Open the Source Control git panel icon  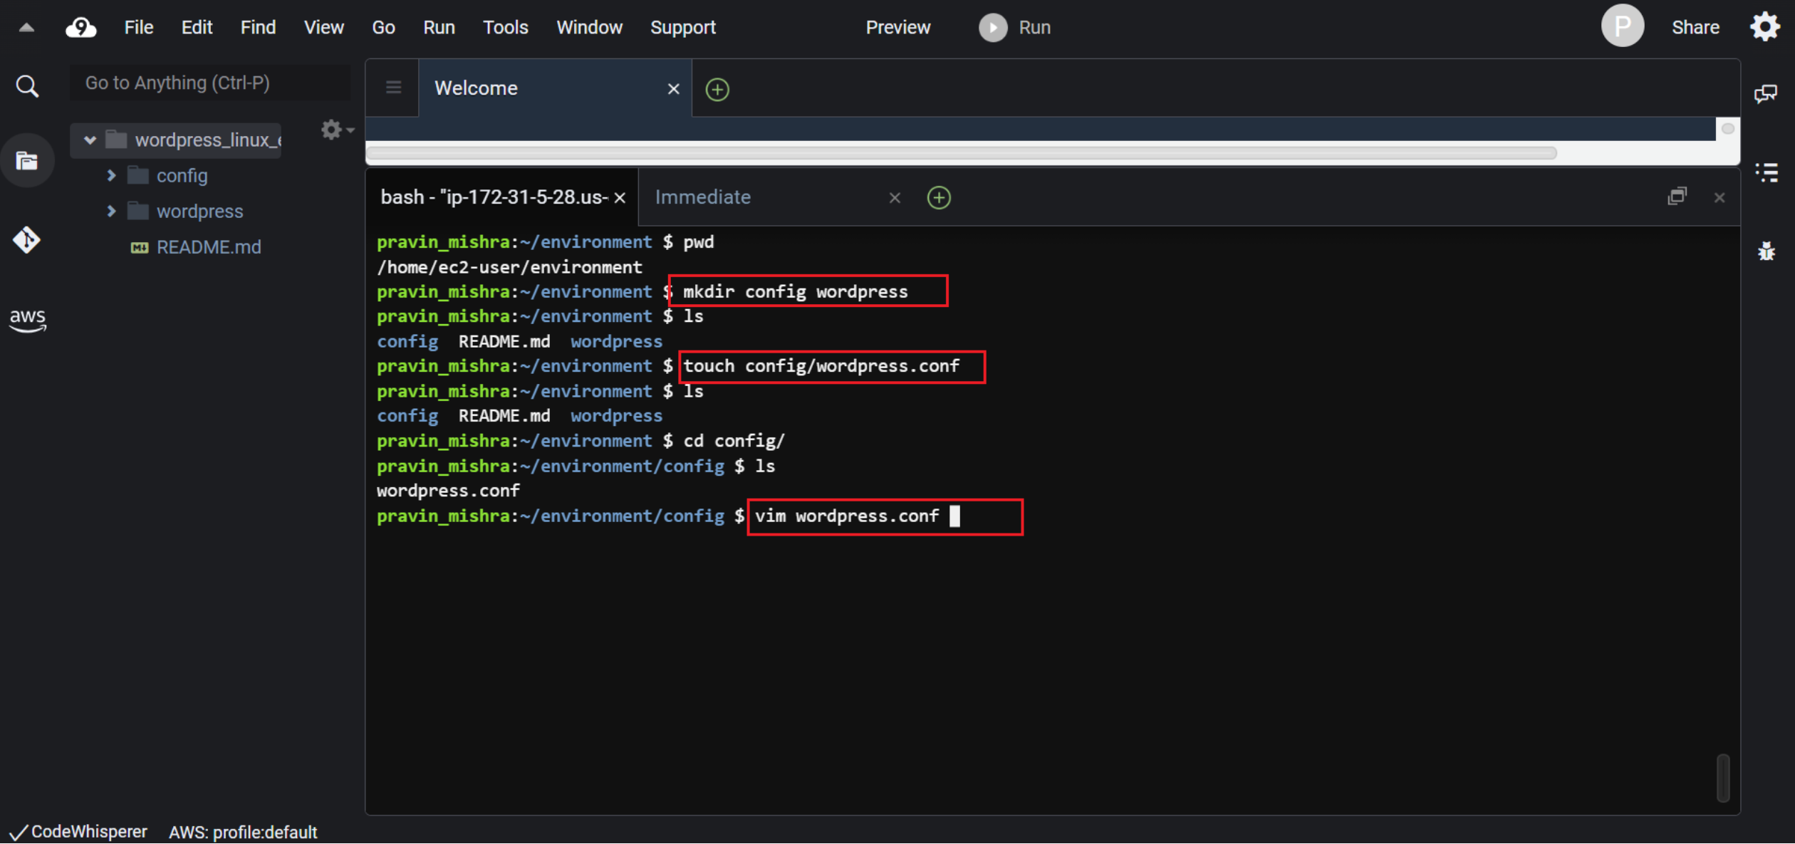coord(26,240)
